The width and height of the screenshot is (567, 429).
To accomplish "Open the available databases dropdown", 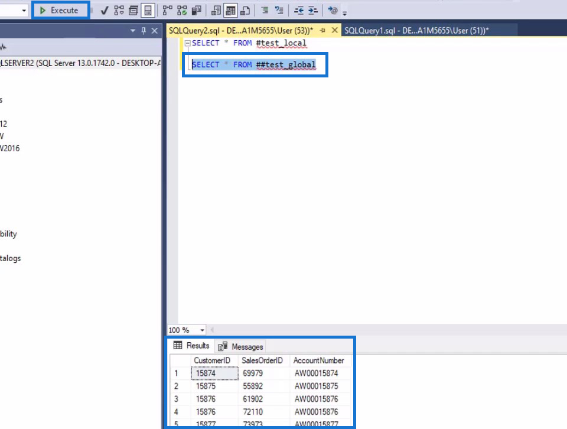I will (x=24, y=11).
